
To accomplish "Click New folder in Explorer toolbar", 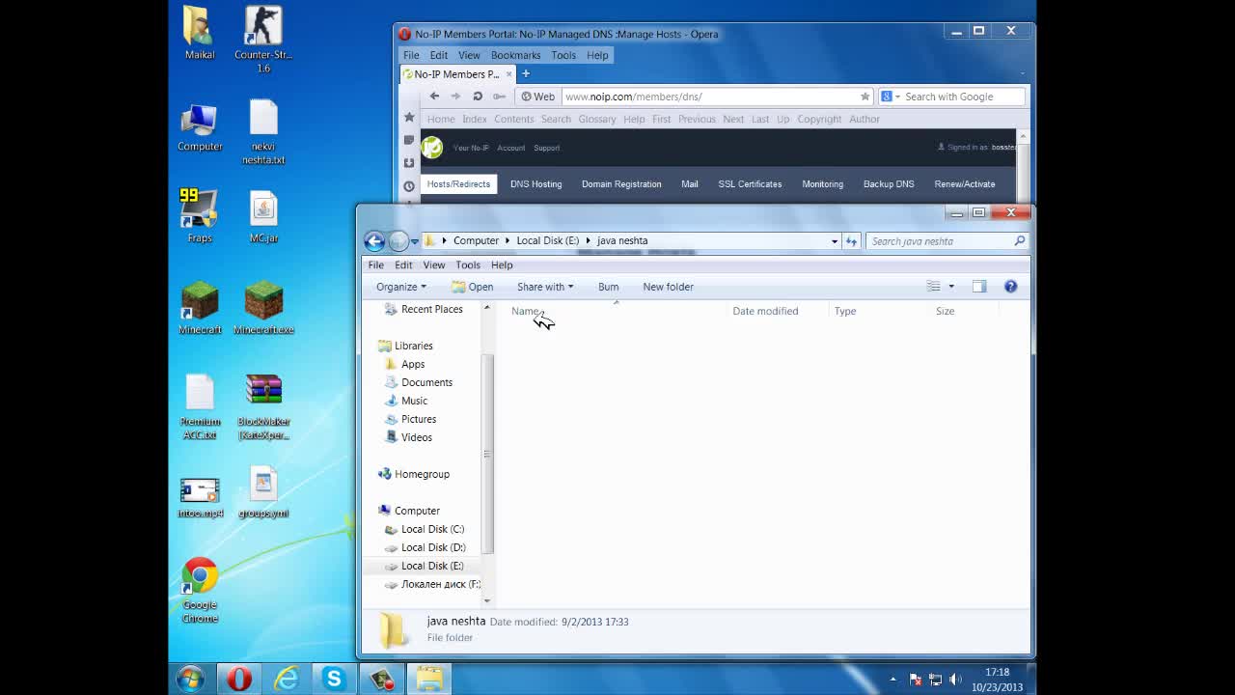I will click(668, 287).
